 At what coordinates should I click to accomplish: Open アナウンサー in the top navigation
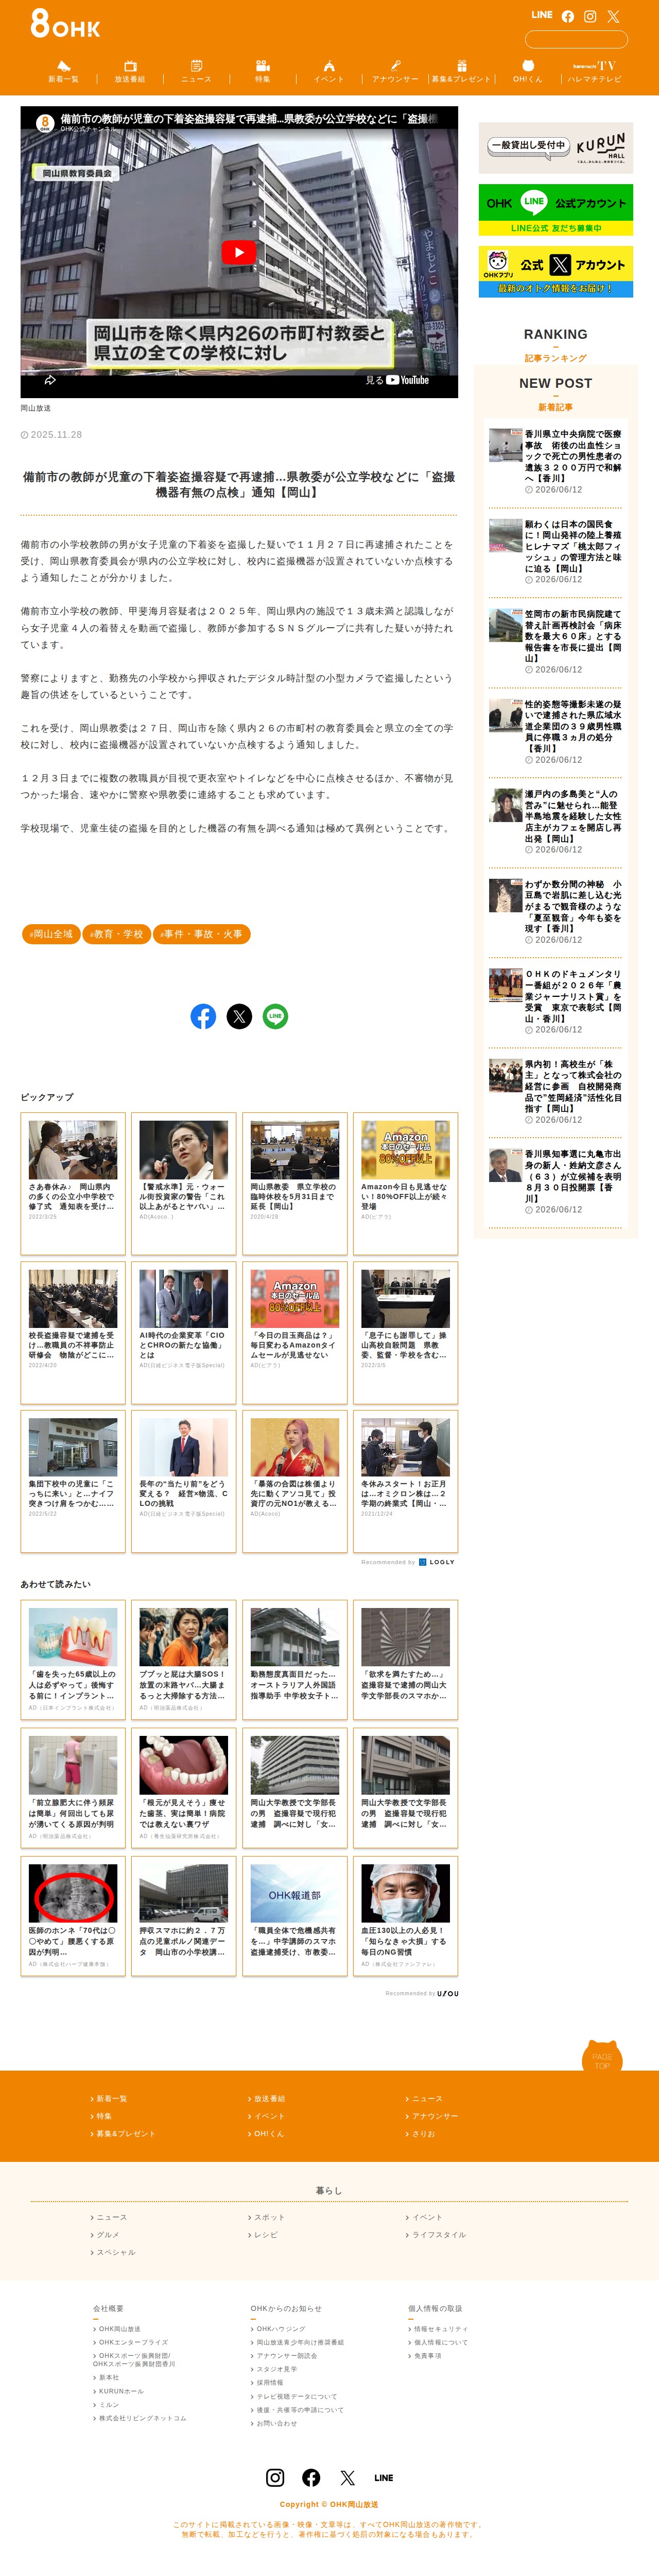pyautogui.click(x=395, y=72)
